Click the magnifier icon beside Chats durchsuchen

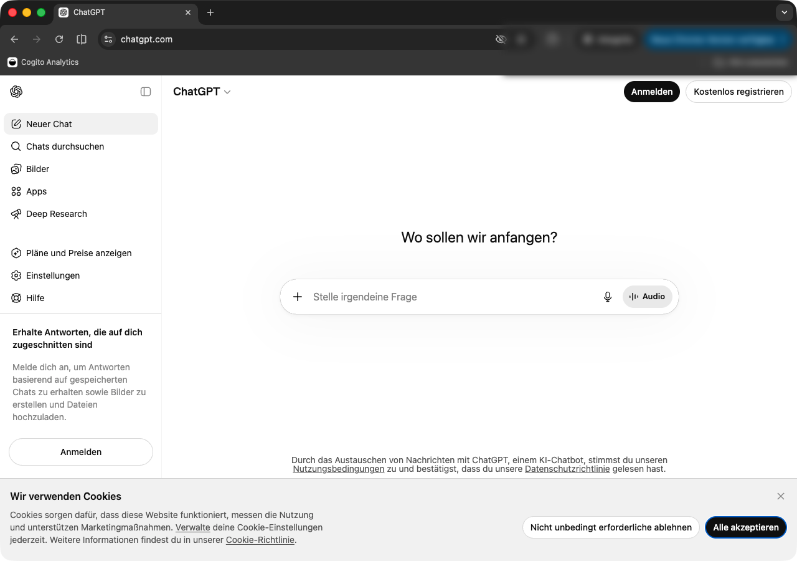[16, 146]
